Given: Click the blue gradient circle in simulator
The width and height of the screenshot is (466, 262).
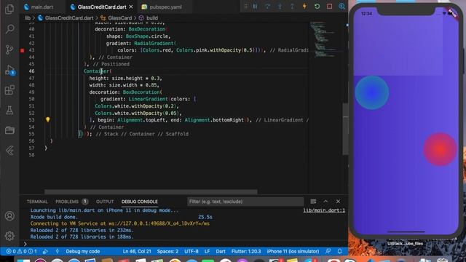Looking at the screenshot, I should click(x=372, y=92).
